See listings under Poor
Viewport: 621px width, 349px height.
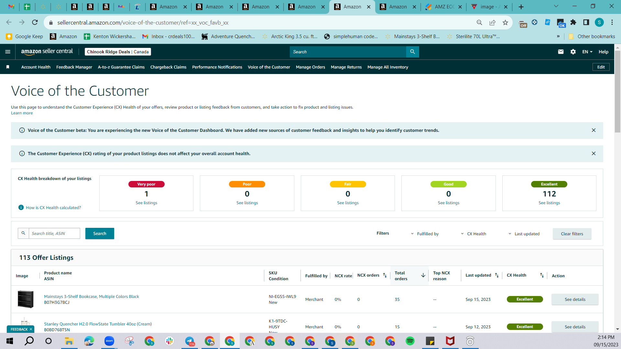[247, 203]
